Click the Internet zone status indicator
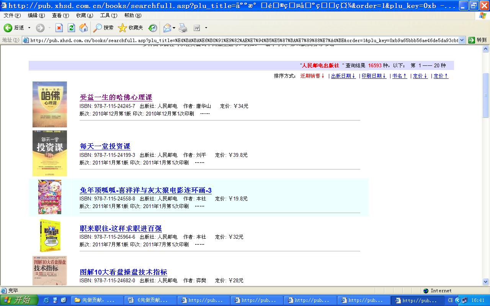 tap(438, 291)
